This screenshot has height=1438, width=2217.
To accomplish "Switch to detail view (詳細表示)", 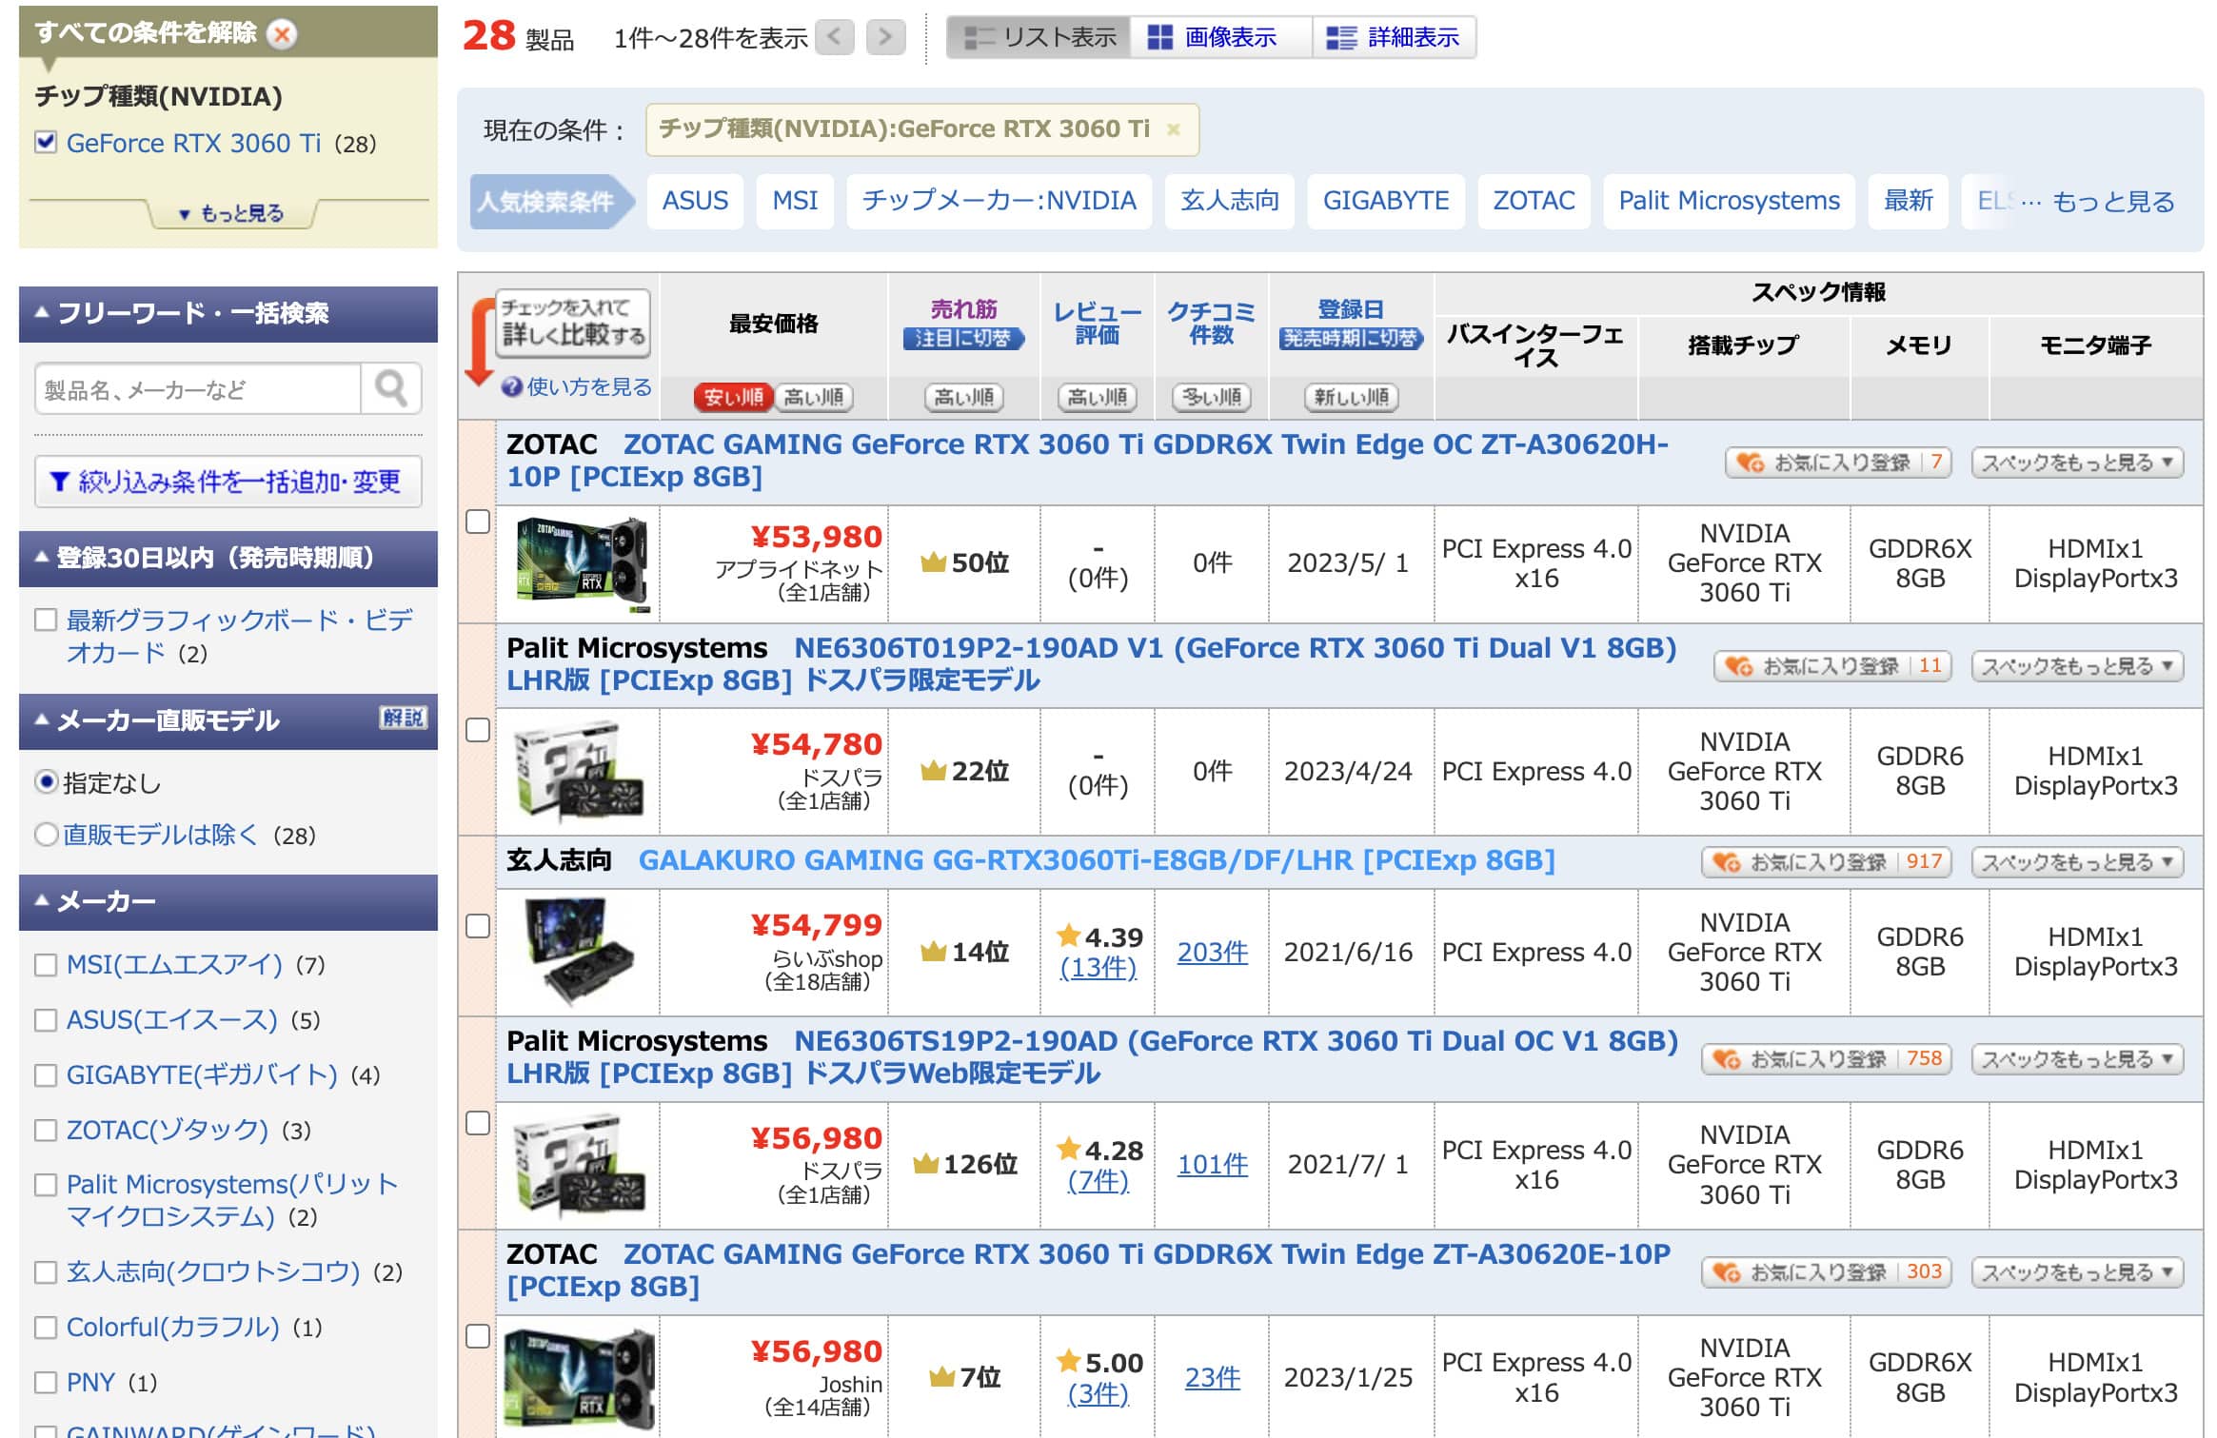I will [1395, 37].
